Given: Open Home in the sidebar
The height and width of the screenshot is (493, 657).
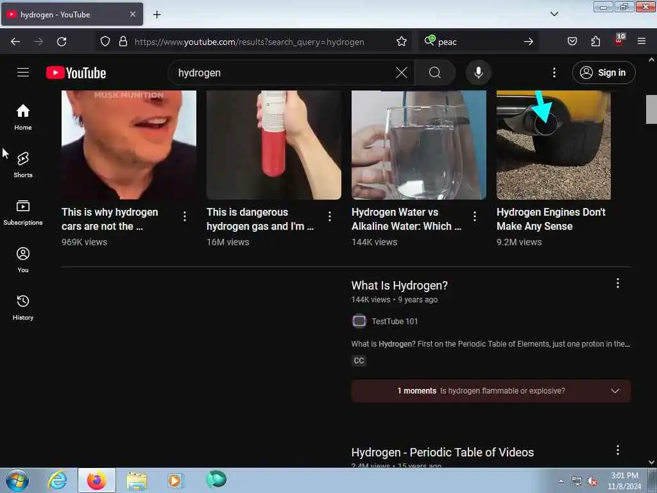Looking at the screenshot, I should pos(23,117).
